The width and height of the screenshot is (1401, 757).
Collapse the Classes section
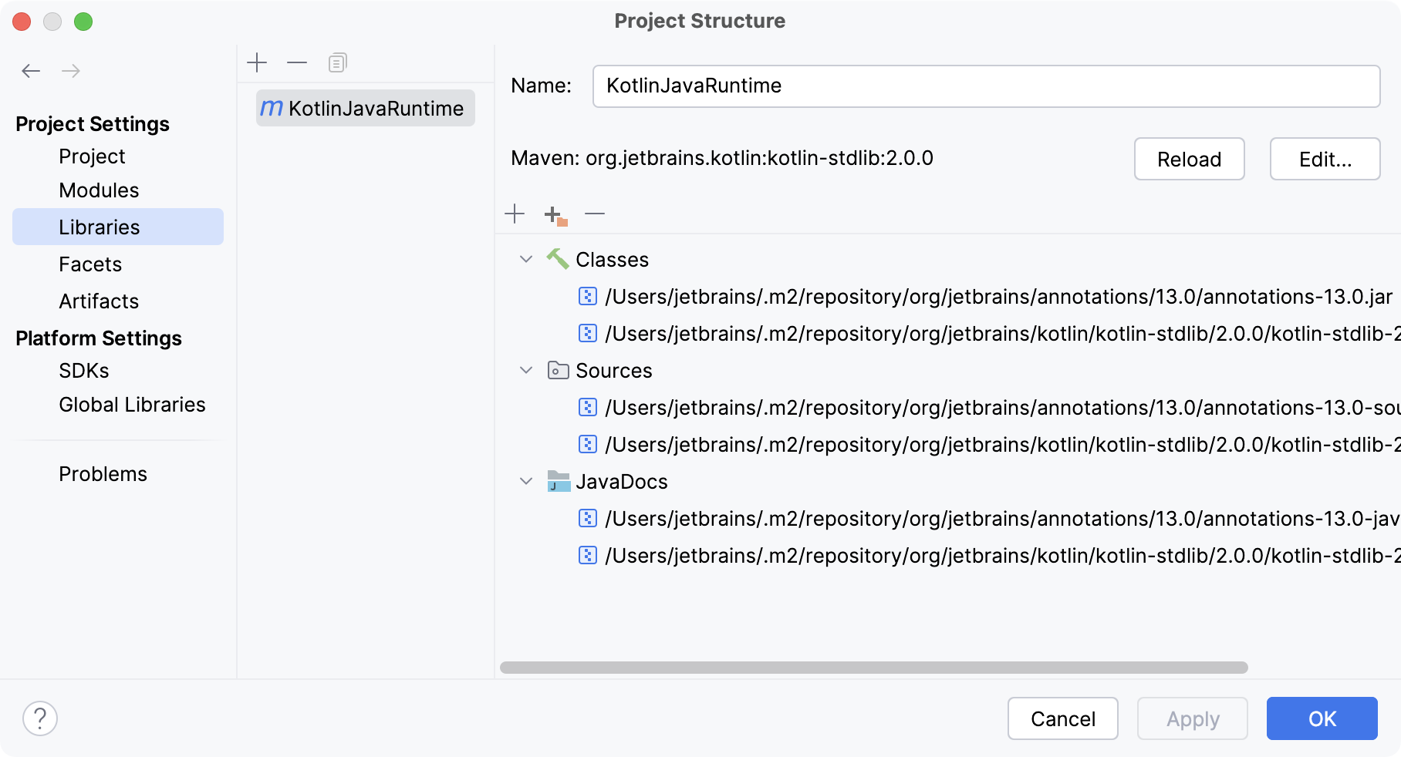tap(527, 260)
